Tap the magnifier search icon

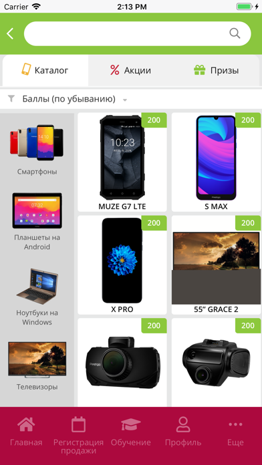pos(235,33)
